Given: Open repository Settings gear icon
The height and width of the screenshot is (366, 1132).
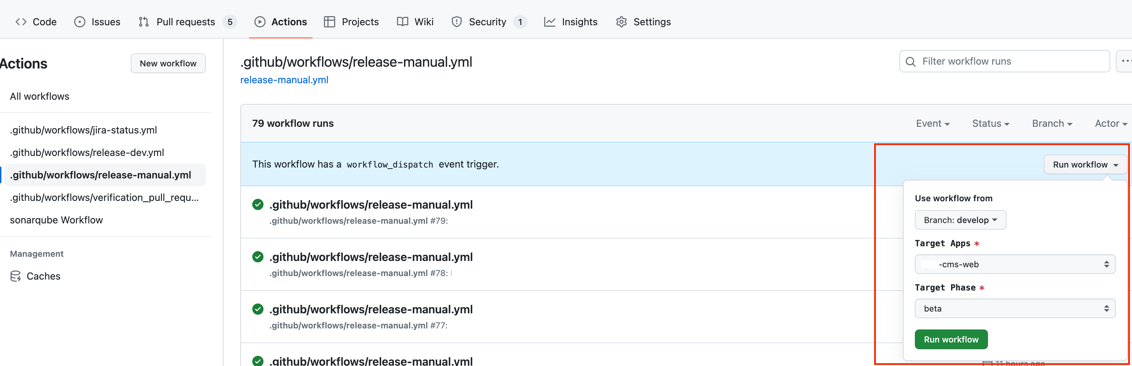Looking at the screenshot, I should [x=621, y=22].
